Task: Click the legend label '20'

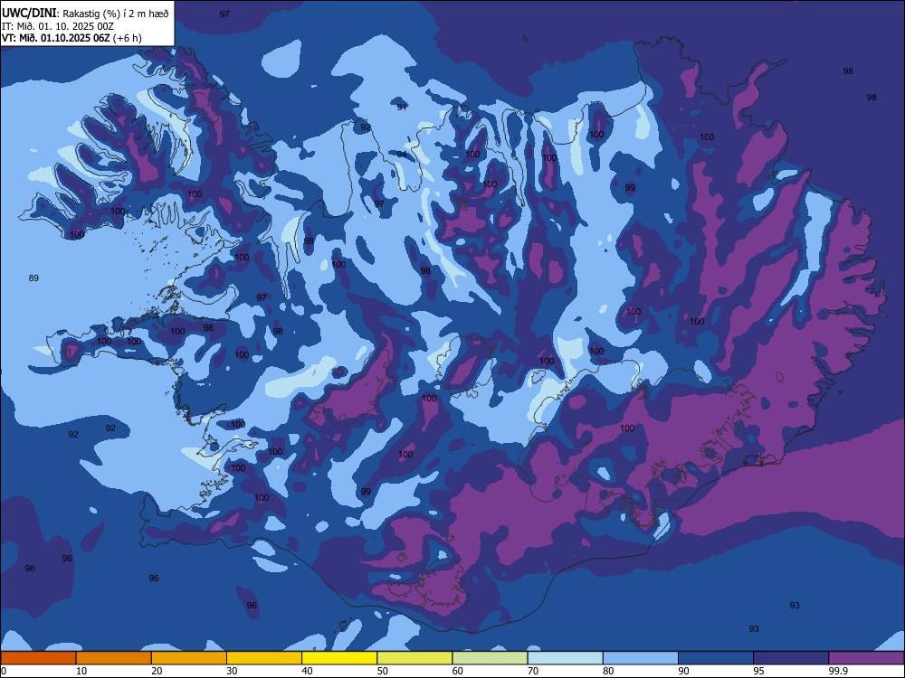Action: pyautogui.click(x=157, y=671)
